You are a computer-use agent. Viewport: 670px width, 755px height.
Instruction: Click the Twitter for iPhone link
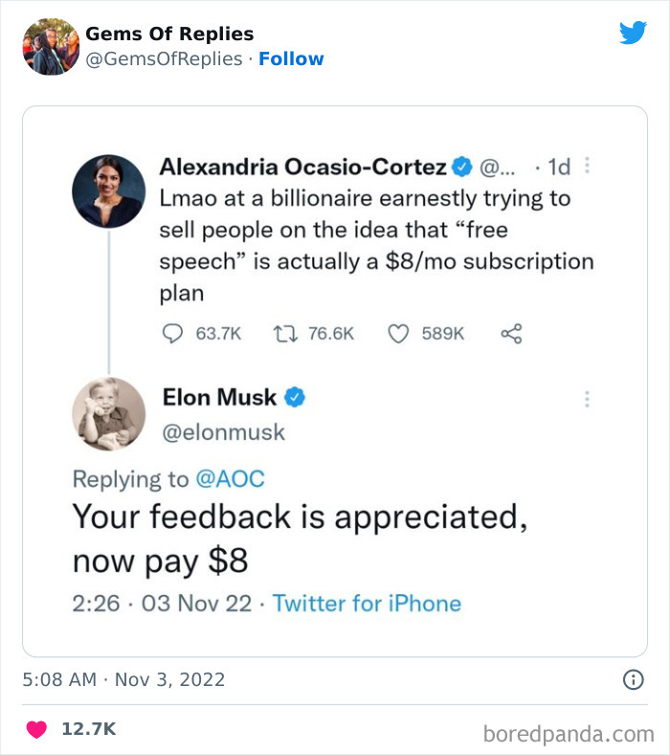pos(367,604)
